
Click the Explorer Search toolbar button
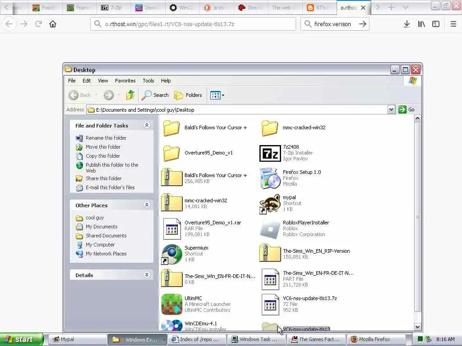point(155,95)
